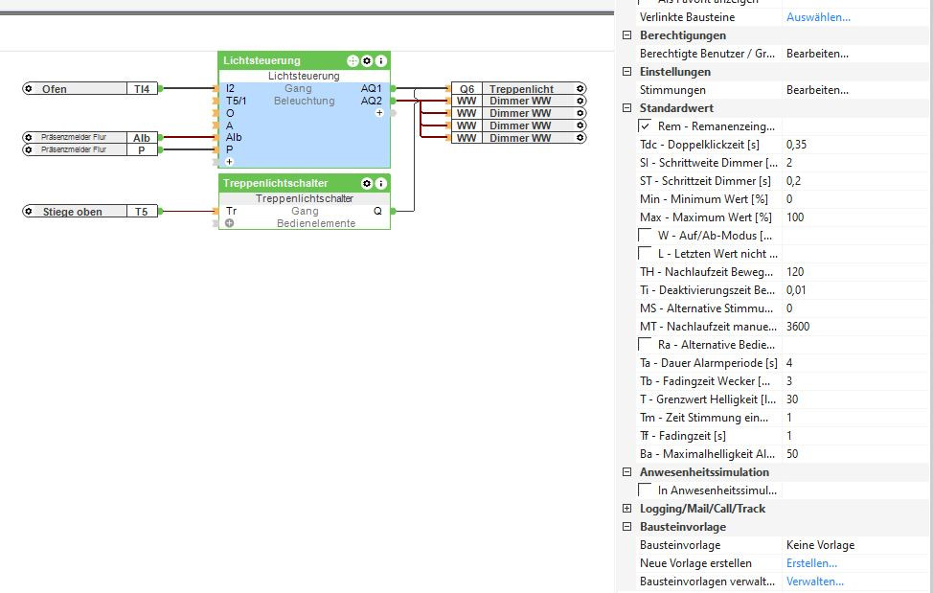The height and width of the screenshot is (593, 933).
Task: Open Bausteinvorlage 'Keine Vorlage' dropdown
Action: (854, 545)
